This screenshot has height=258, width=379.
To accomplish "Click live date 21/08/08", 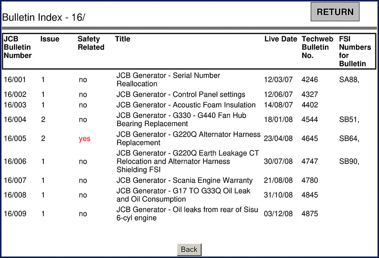I will click(278, 180).
